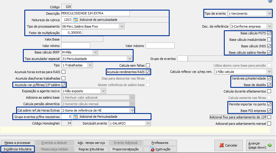
Task: Click Inativação button
Action: [x=160, y=149]
